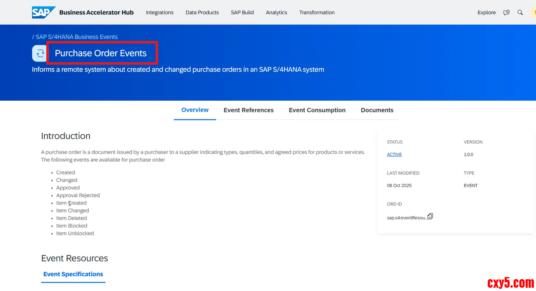Open the Transformation menu
Image resolution: width=536 pixels, height=291 pixels.
(x=317, y=13)
